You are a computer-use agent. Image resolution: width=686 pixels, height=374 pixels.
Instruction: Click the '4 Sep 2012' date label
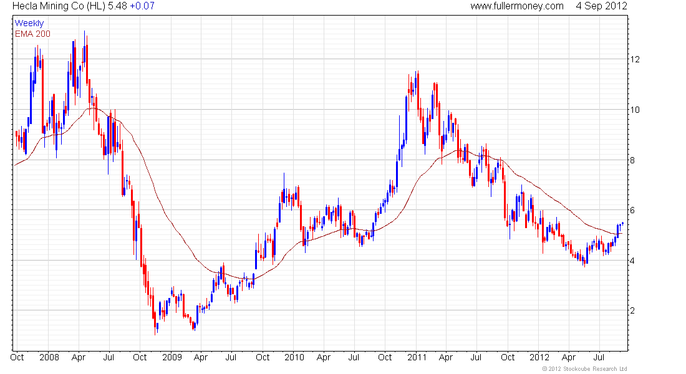601,6
